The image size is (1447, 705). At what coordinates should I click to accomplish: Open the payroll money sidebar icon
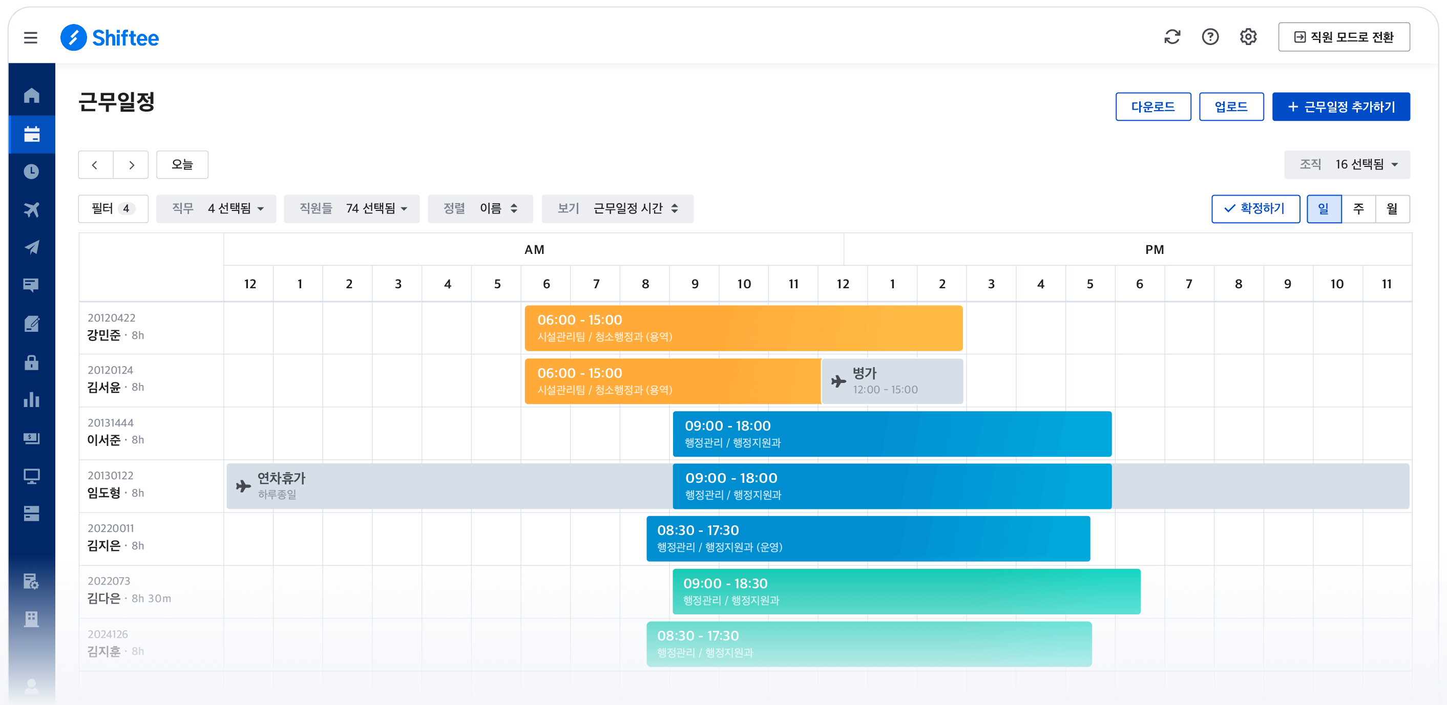(x=31, y=438)
